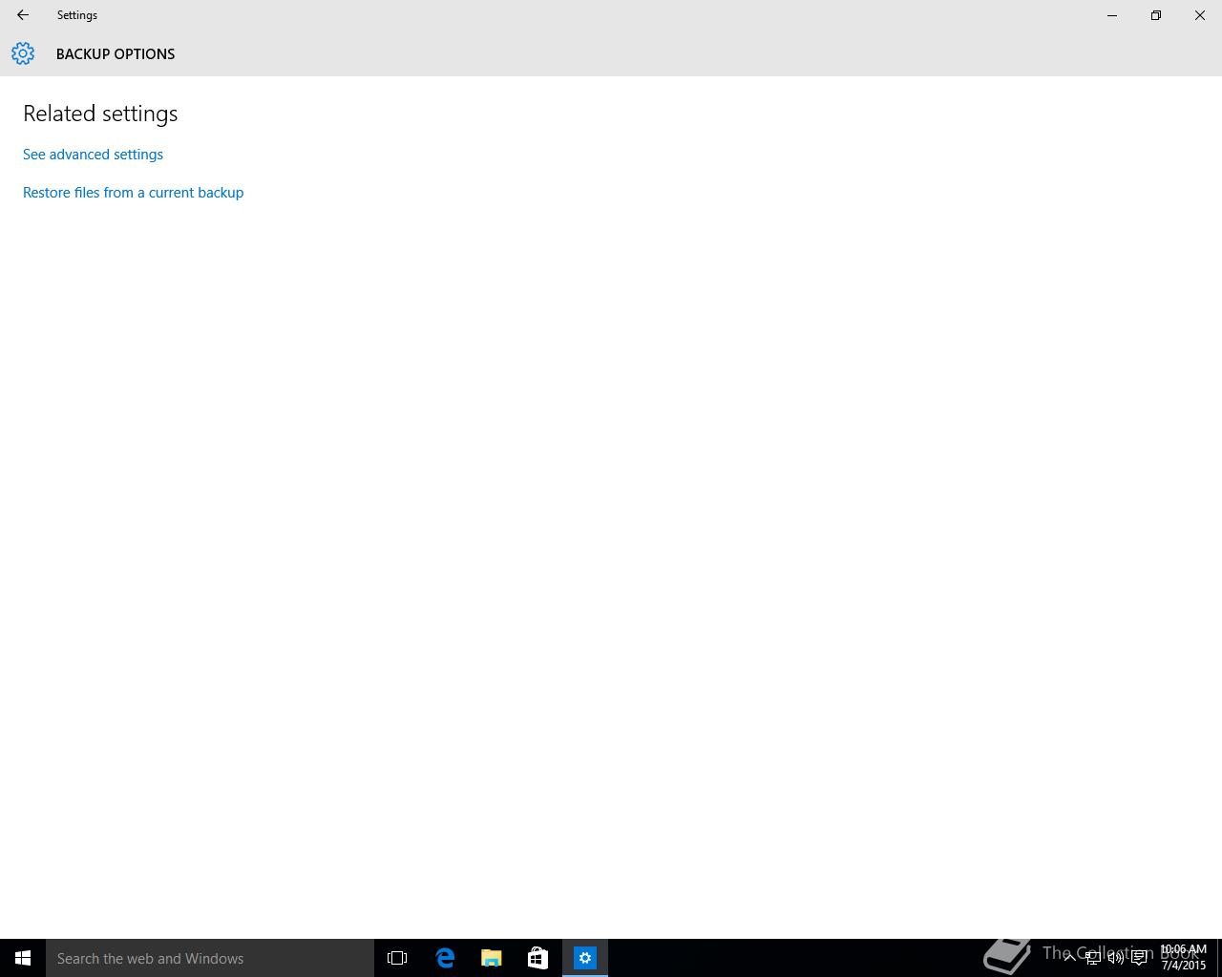
Task: Open Restore files from a current backup
Action: point(133,193)
